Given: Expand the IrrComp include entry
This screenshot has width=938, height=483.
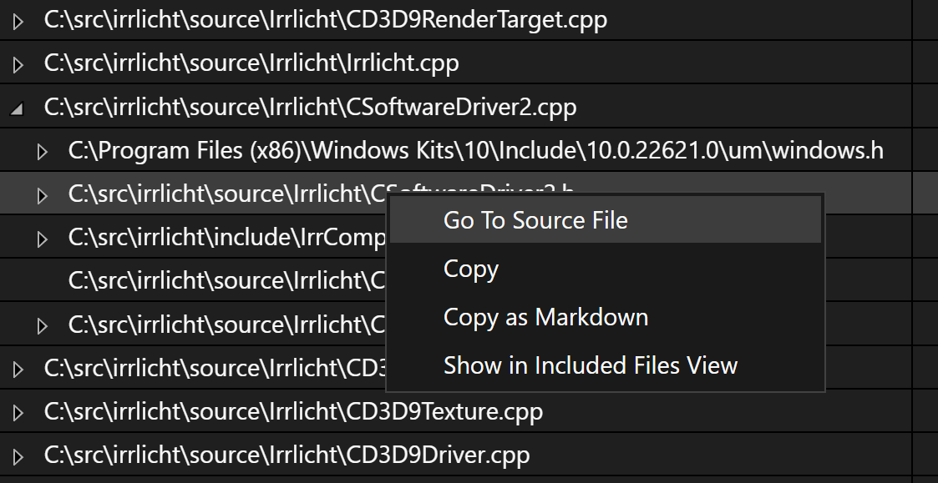Looking at the screenshot, I should tap(43, 239).
